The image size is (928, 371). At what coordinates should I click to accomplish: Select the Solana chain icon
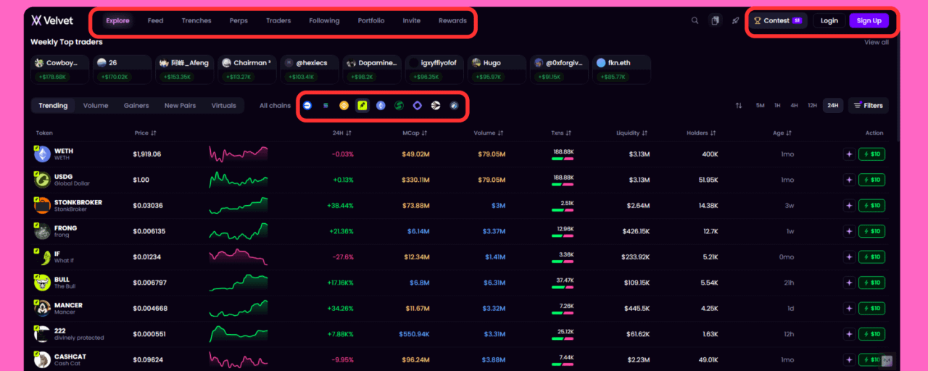[x=326, y=106]
